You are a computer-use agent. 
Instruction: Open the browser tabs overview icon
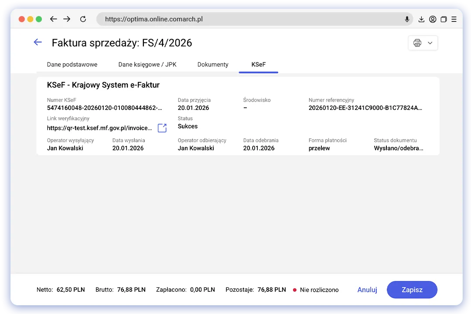pyautogui.click(x=444, y=19)
